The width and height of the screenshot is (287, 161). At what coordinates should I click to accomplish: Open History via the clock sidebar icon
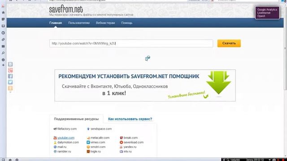click(x=3, y=33)
